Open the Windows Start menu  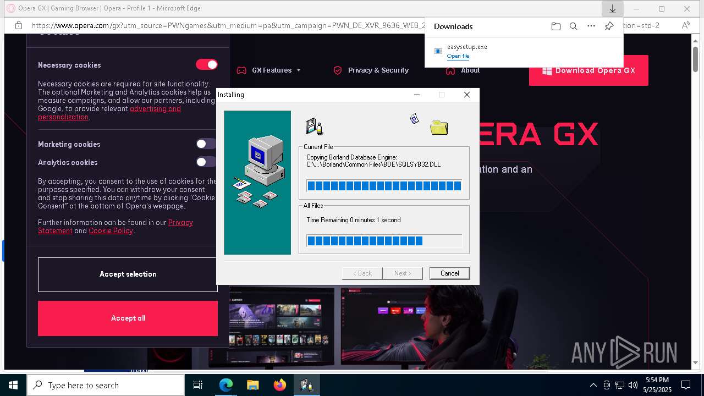point(13,385)
